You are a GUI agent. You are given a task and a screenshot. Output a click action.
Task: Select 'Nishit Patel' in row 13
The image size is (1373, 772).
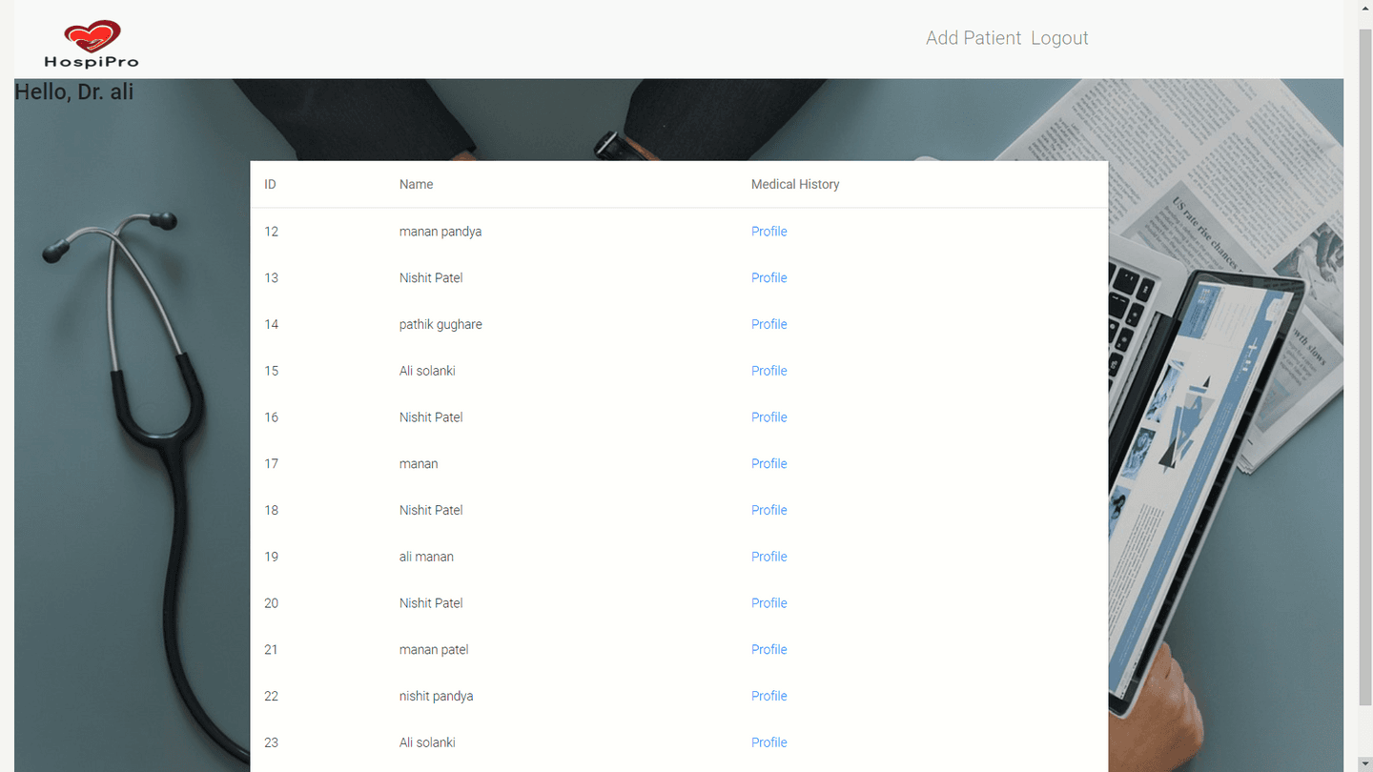431,278
